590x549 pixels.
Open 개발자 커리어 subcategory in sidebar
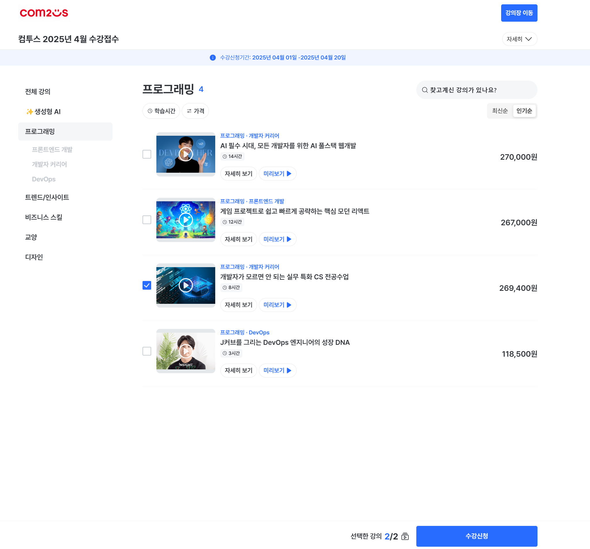click(49, 164)
